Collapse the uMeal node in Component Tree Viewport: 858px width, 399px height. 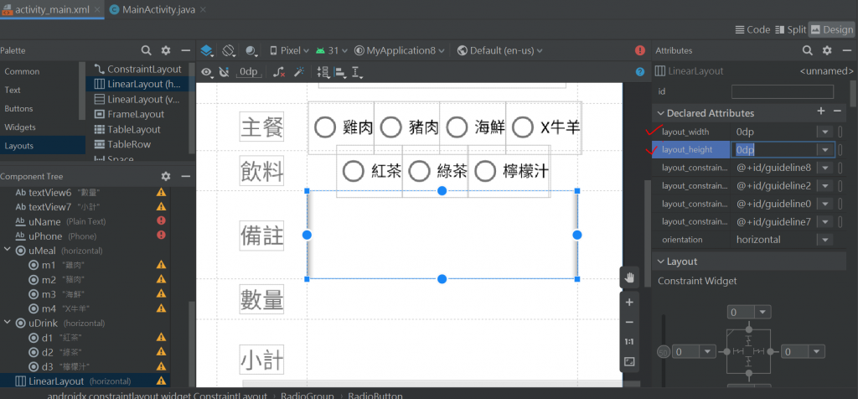8,250
